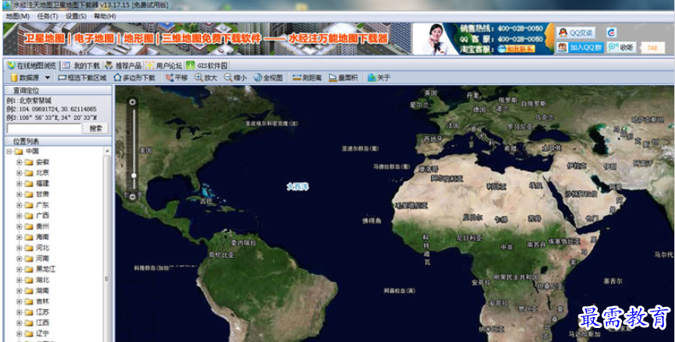Click the 佛得角 label on the map
The image size is (675, 342).
point(373,220)
